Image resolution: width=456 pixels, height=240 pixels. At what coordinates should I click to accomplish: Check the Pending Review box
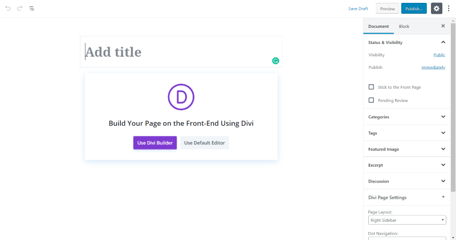click(372, 100)
